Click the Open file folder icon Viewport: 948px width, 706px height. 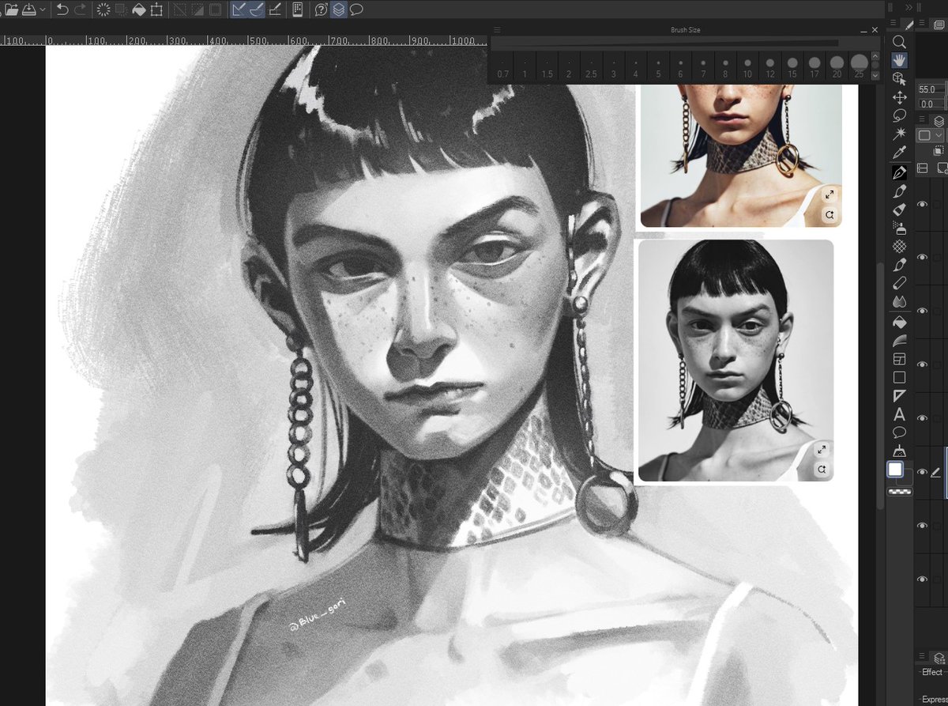pyautogui.click(x=11, y=9)
